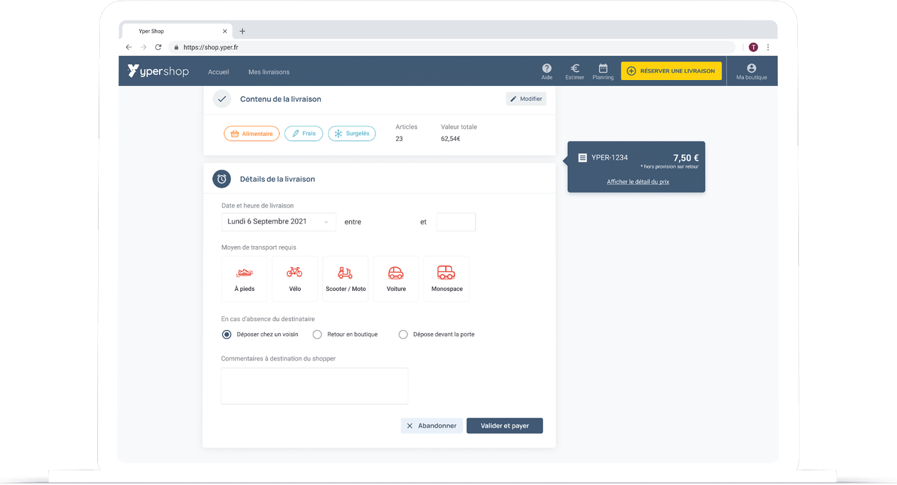The image size is (897, 485).
Task: Select the À pieds transport option
Action: pos(244,279)
